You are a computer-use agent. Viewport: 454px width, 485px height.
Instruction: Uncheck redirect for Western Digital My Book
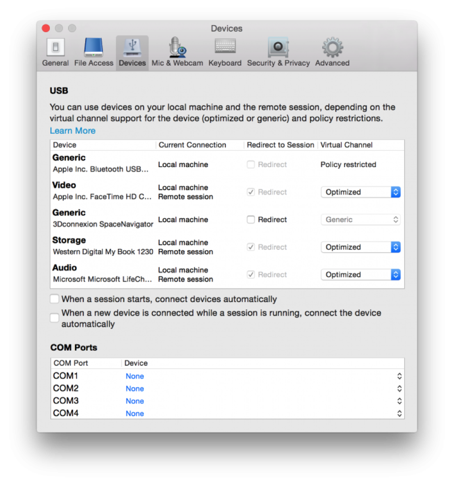(x=251, y=247)
